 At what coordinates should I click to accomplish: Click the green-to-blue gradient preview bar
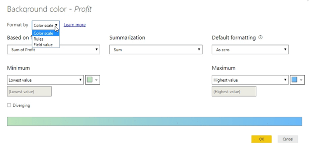tap(154, 122)
